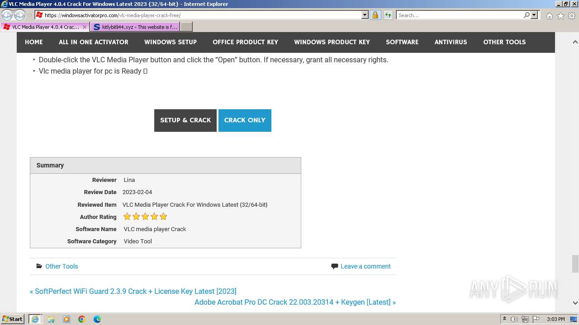The image size is (579, 325).
Task: Click review date 2023-02-04
Action: click(x=137, y=192)
